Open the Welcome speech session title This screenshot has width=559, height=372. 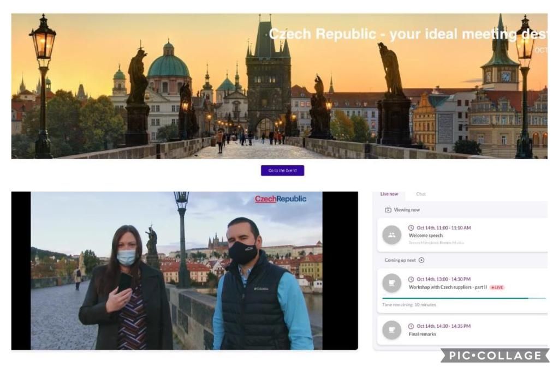tap(426, 236)
